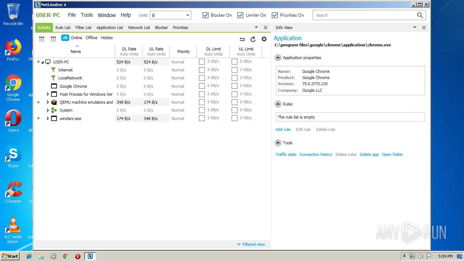Open Google Chrome desktop shortcut
This screenshot has height=261, width=464.
pyautogui.click(x=13, y=88)
